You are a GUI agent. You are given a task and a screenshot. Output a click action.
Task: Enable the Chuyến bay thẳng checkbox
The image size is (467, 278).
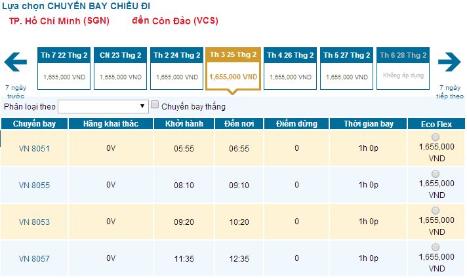tap(155, 105)
